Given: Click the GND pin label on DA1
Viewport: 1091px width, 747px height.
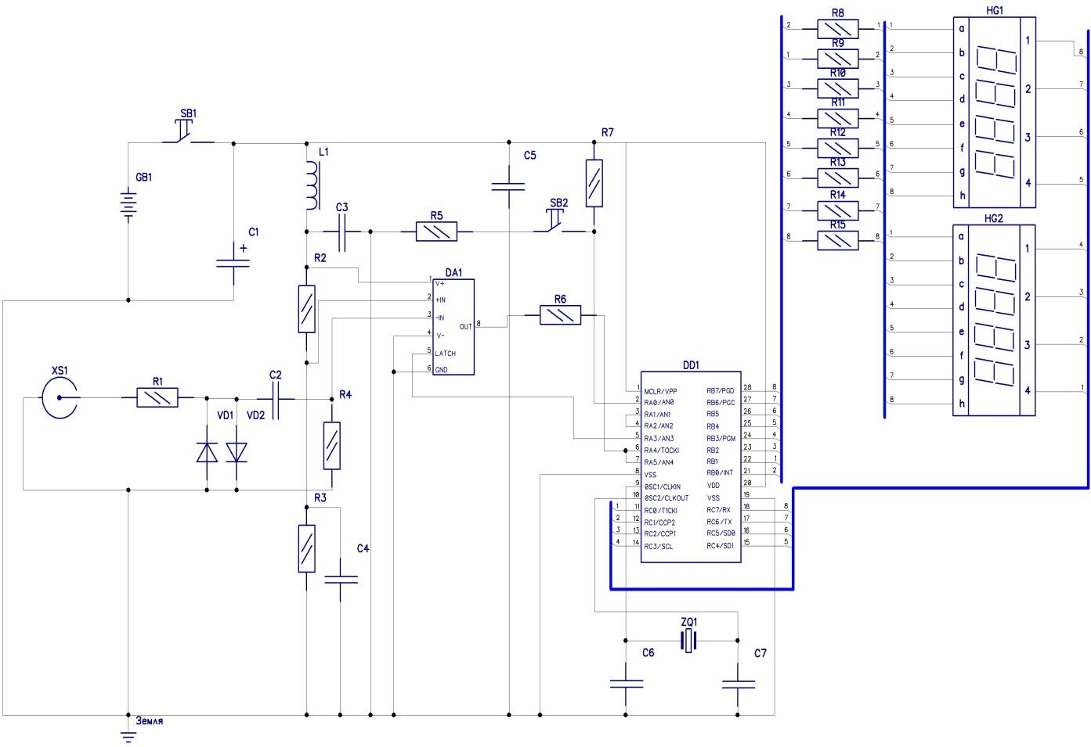Looking at the screenshot, I should (x=442, y=370).
